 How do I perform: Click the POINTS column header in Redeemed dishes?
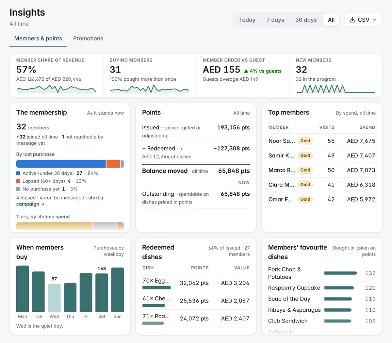tap(200, 268)
